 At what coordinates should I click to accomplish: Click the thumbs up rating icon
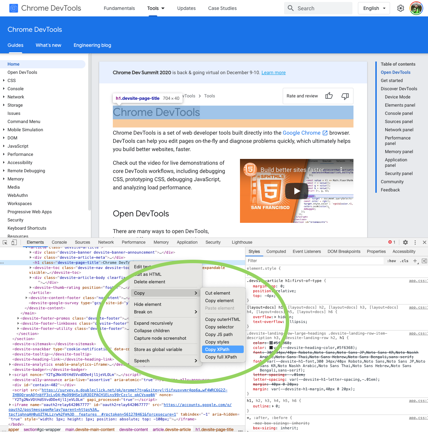tap(329, 96)
